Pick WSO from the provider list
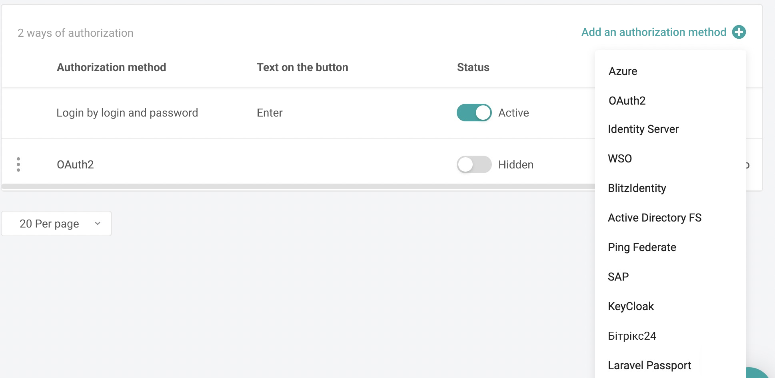The width and height of the screenshot is (775, 378). click(x=620, y=158)
